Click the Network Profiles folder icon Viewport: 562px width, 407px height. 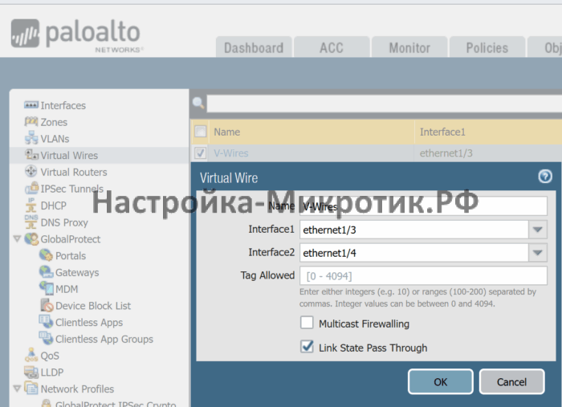[31, 389]
